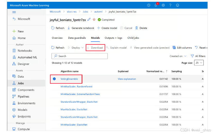Open the Page size dropdown
This screenshot has height=134, width=214.
(x=199, y=63)
